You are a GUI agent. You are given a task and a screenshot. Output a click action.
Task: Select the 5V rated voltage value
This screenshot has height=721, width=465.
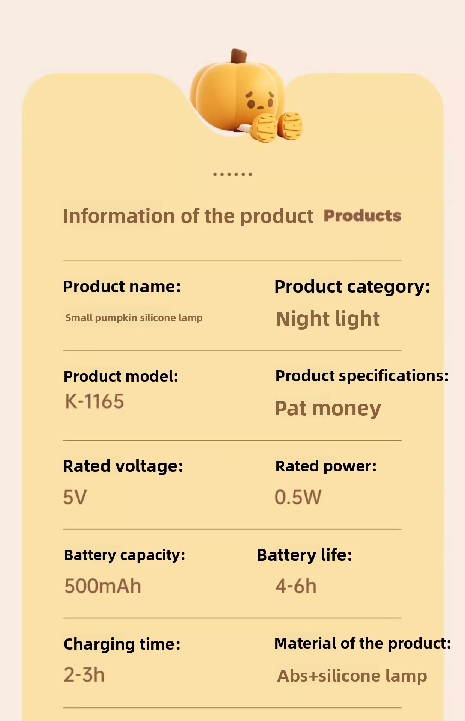coord(75,497)
